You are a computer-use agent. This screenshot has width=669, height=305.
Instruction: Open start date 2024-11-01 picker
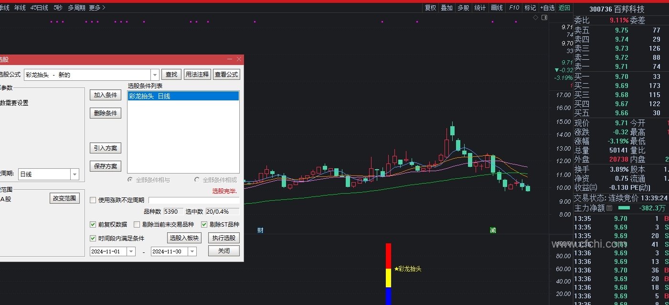point(131,251)
